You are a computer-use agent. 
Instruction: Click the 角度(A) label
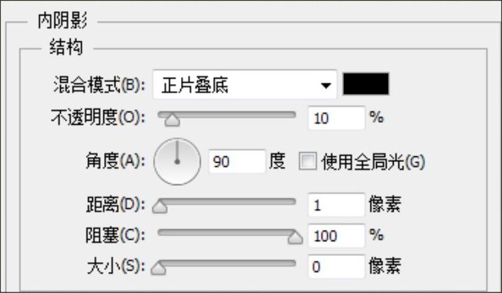pos(114,162)
